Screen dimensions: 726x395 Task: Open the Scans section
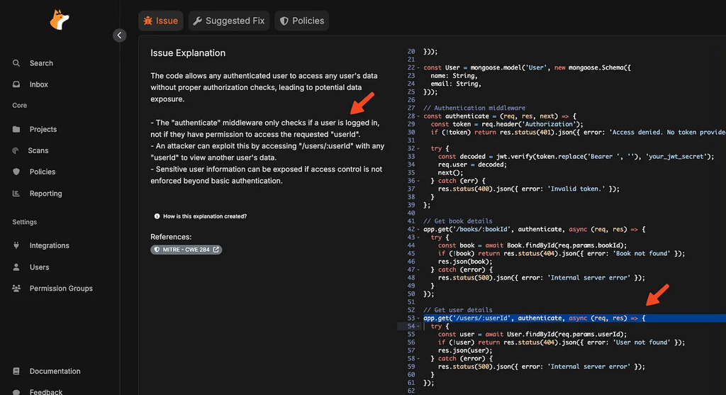pyautogui.click(x=38, y=150)
